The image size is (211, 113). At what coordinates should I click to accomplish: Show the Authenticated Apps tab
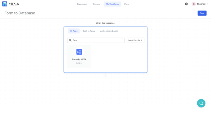(x=109, y=31)
